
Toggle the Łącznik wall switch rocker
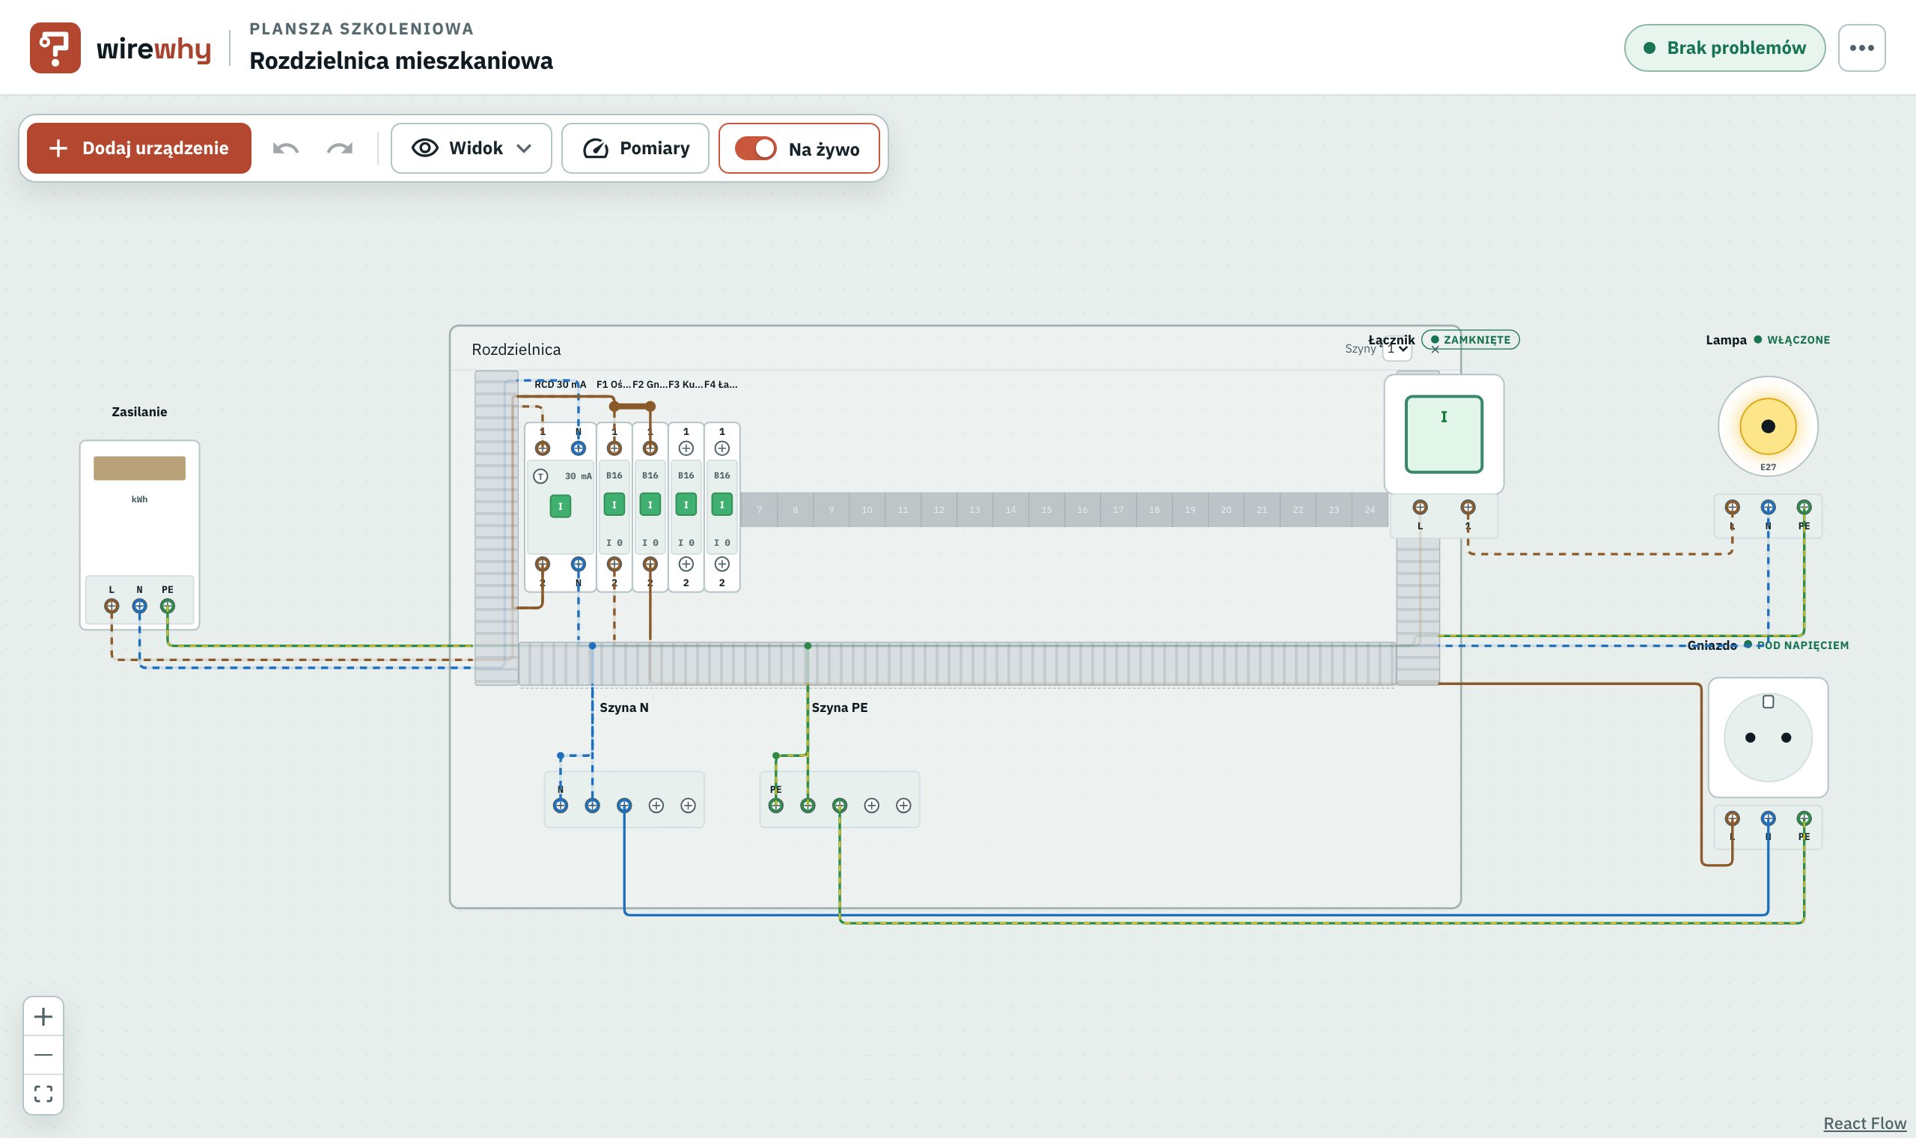coord(1444,434)
